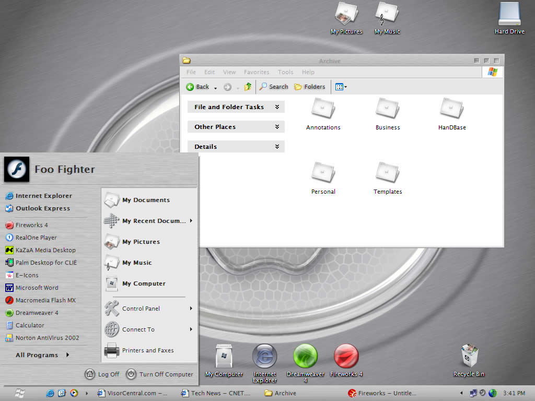The image size is (535, 401).
Task: Click the Log Off button
Action: (x=102, y=374)
